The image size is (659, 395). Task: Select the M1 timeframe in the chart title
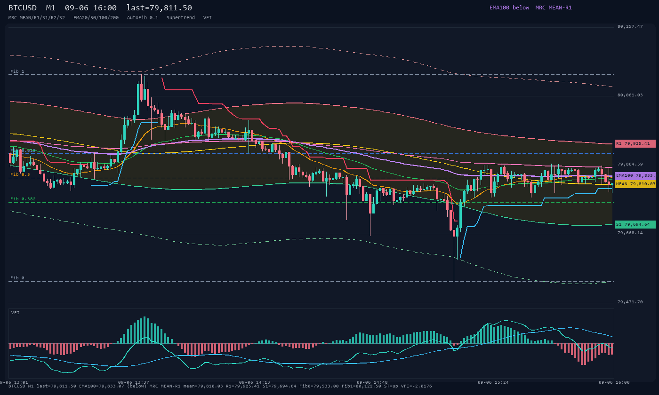point(51,8)
